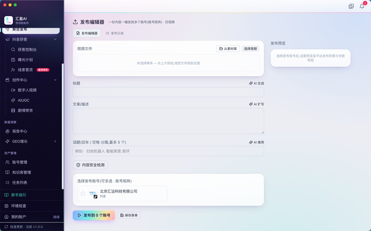Select 北京汇运科技有限公司 account radio
371x231 pixels.
(x=83, y=194)
